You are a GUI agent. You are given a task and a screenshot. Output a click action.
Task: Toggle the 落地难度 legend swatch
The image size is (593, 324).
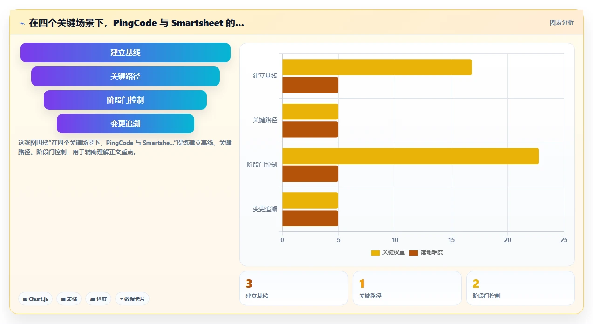pyautogui.click(x=414, y=252)
